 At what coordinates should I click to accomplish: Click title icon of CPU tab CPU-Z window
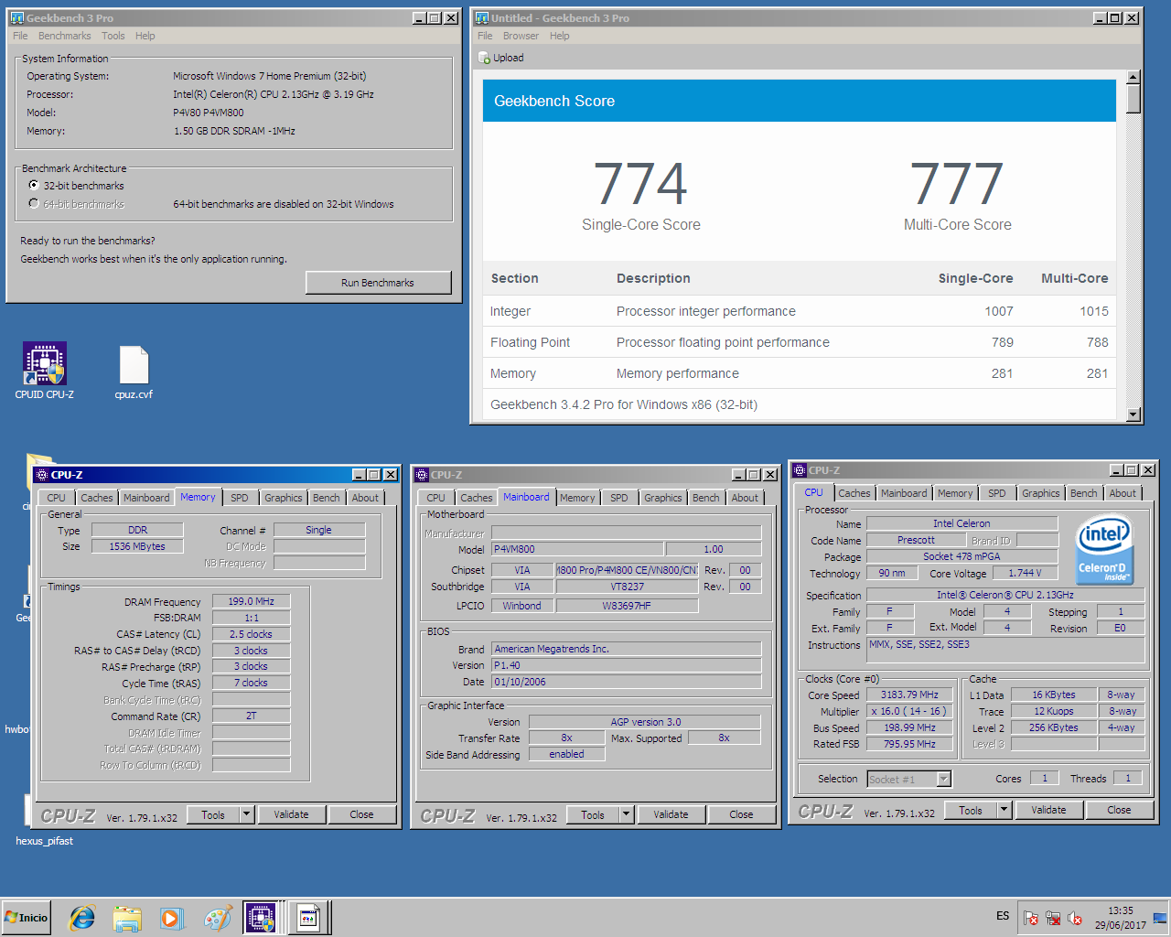click(x=799, y=470)
